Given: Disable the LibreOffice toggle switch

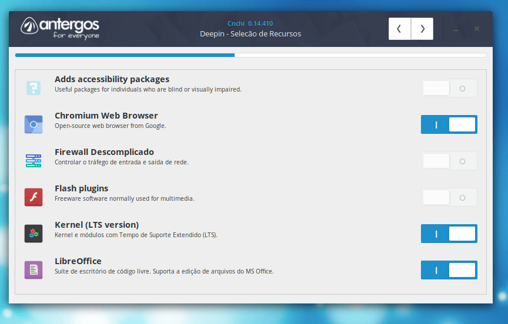Looking at the screenshot, I should tap(449, 270).
